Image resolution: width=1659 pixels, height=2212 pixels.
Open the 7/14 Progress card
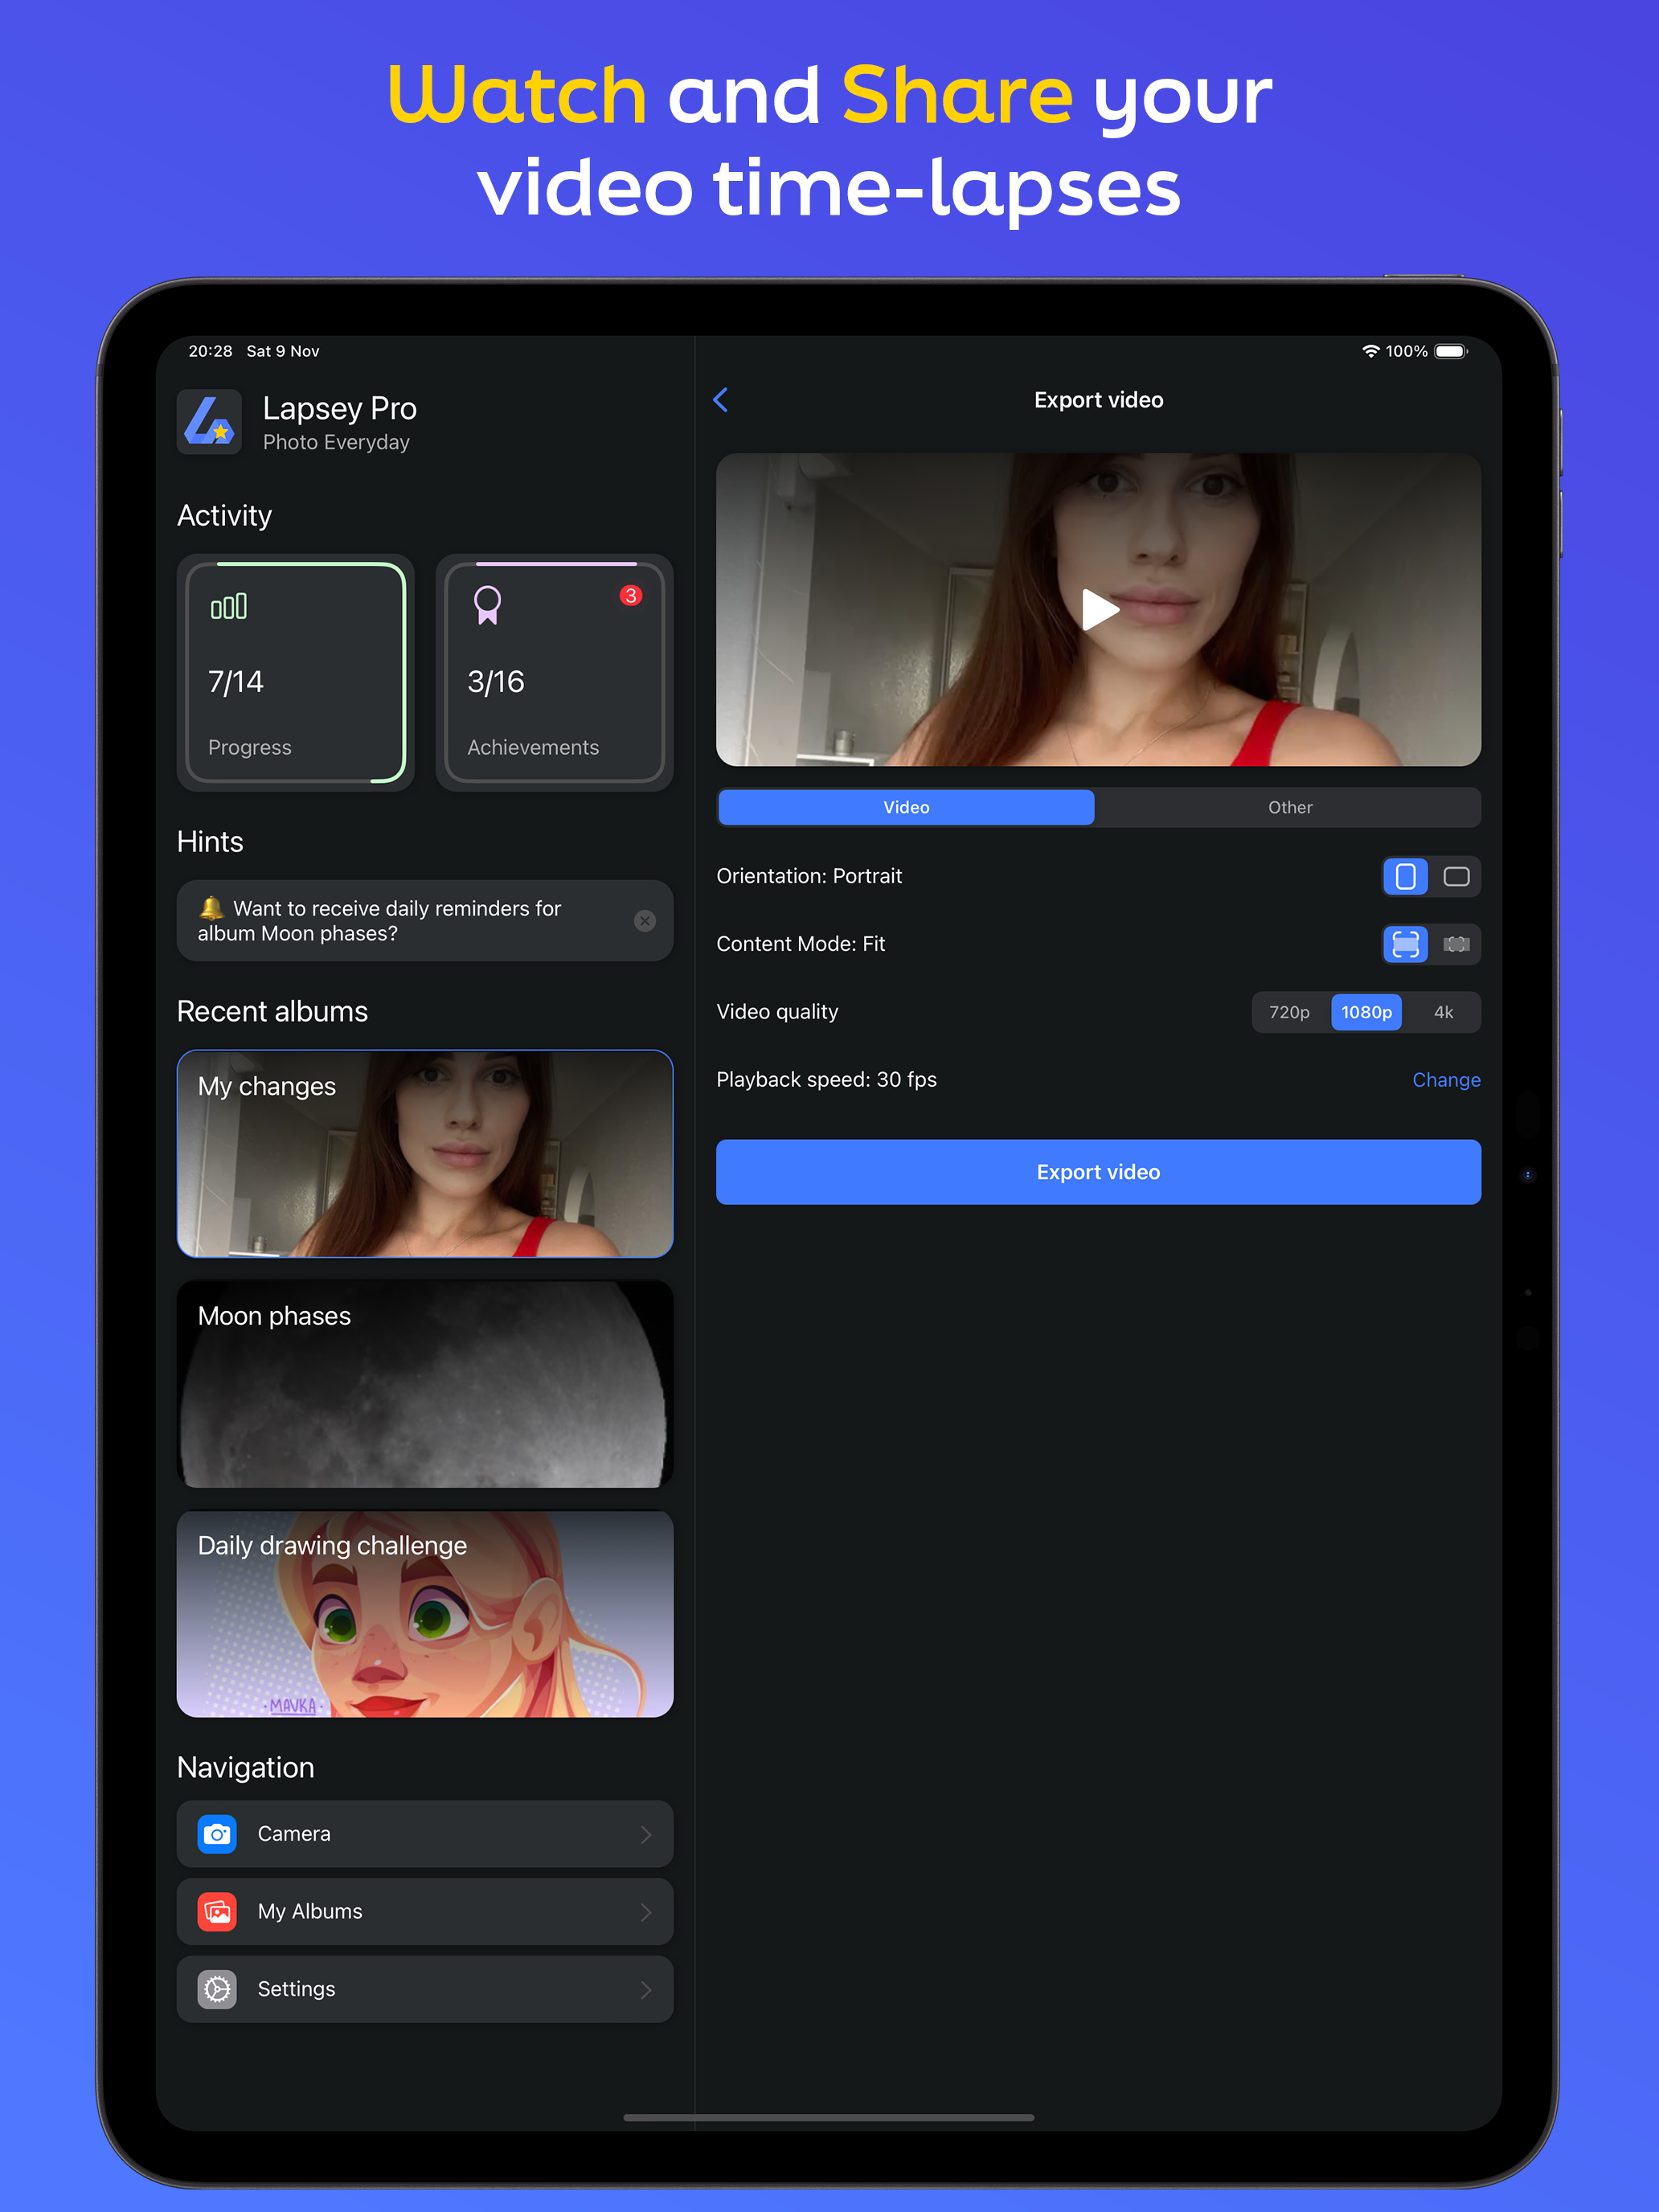click(x=296, y=673)
